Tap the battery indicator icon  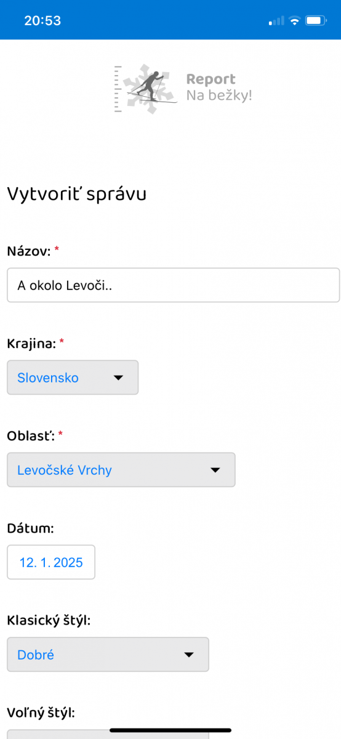point(316,20)
